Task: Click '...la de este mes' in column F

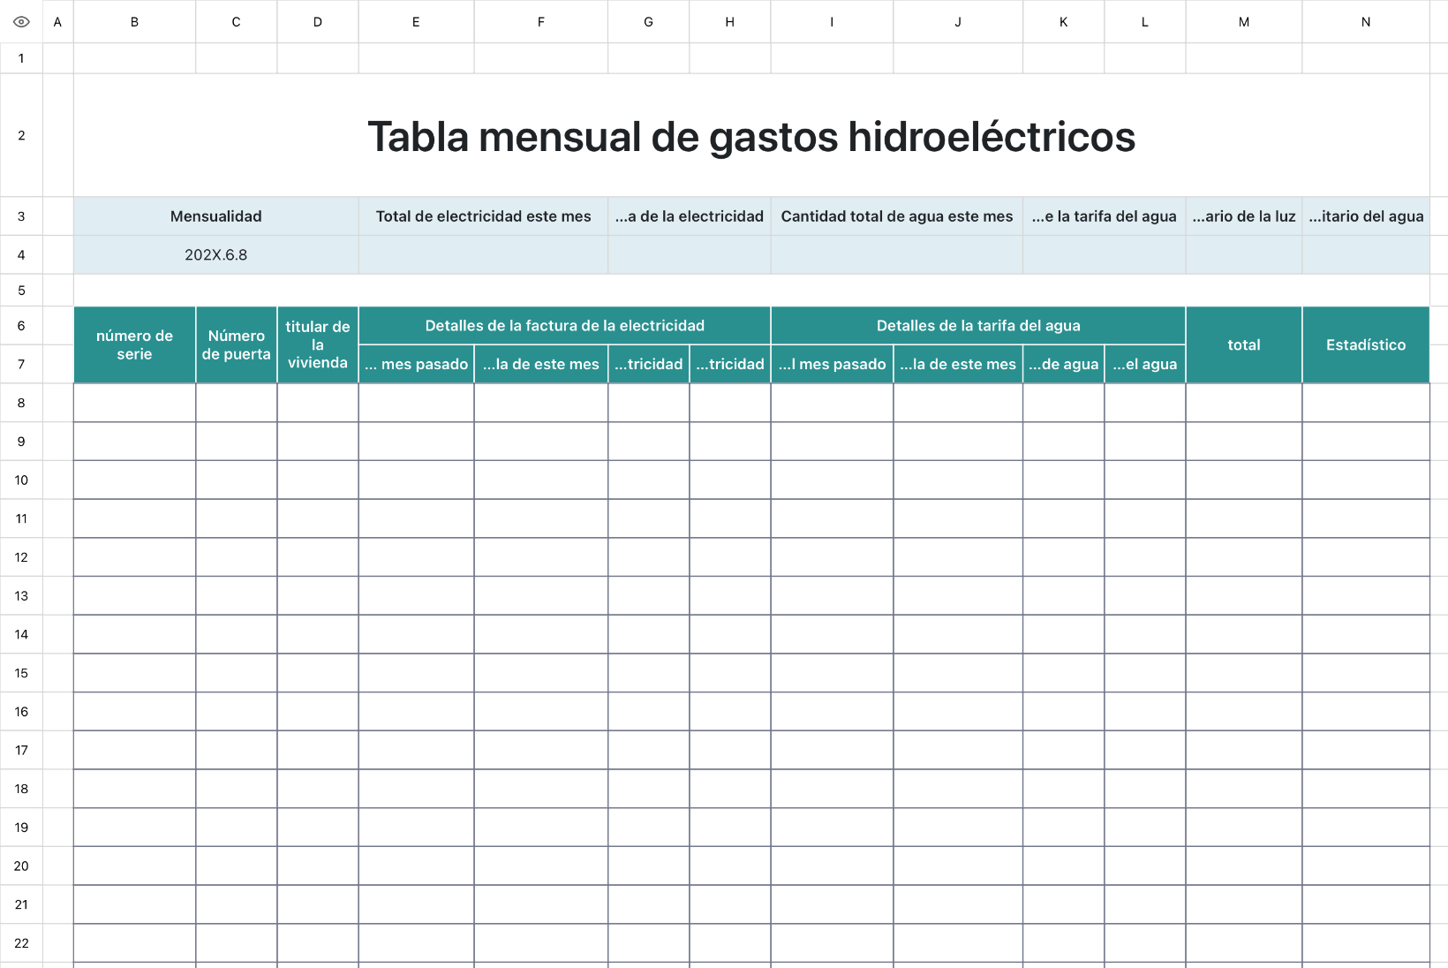Action: tap(540, 364)
